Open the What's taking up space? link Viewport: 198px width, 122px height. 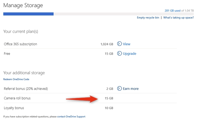pyautogui.click(x=178, y=18)
